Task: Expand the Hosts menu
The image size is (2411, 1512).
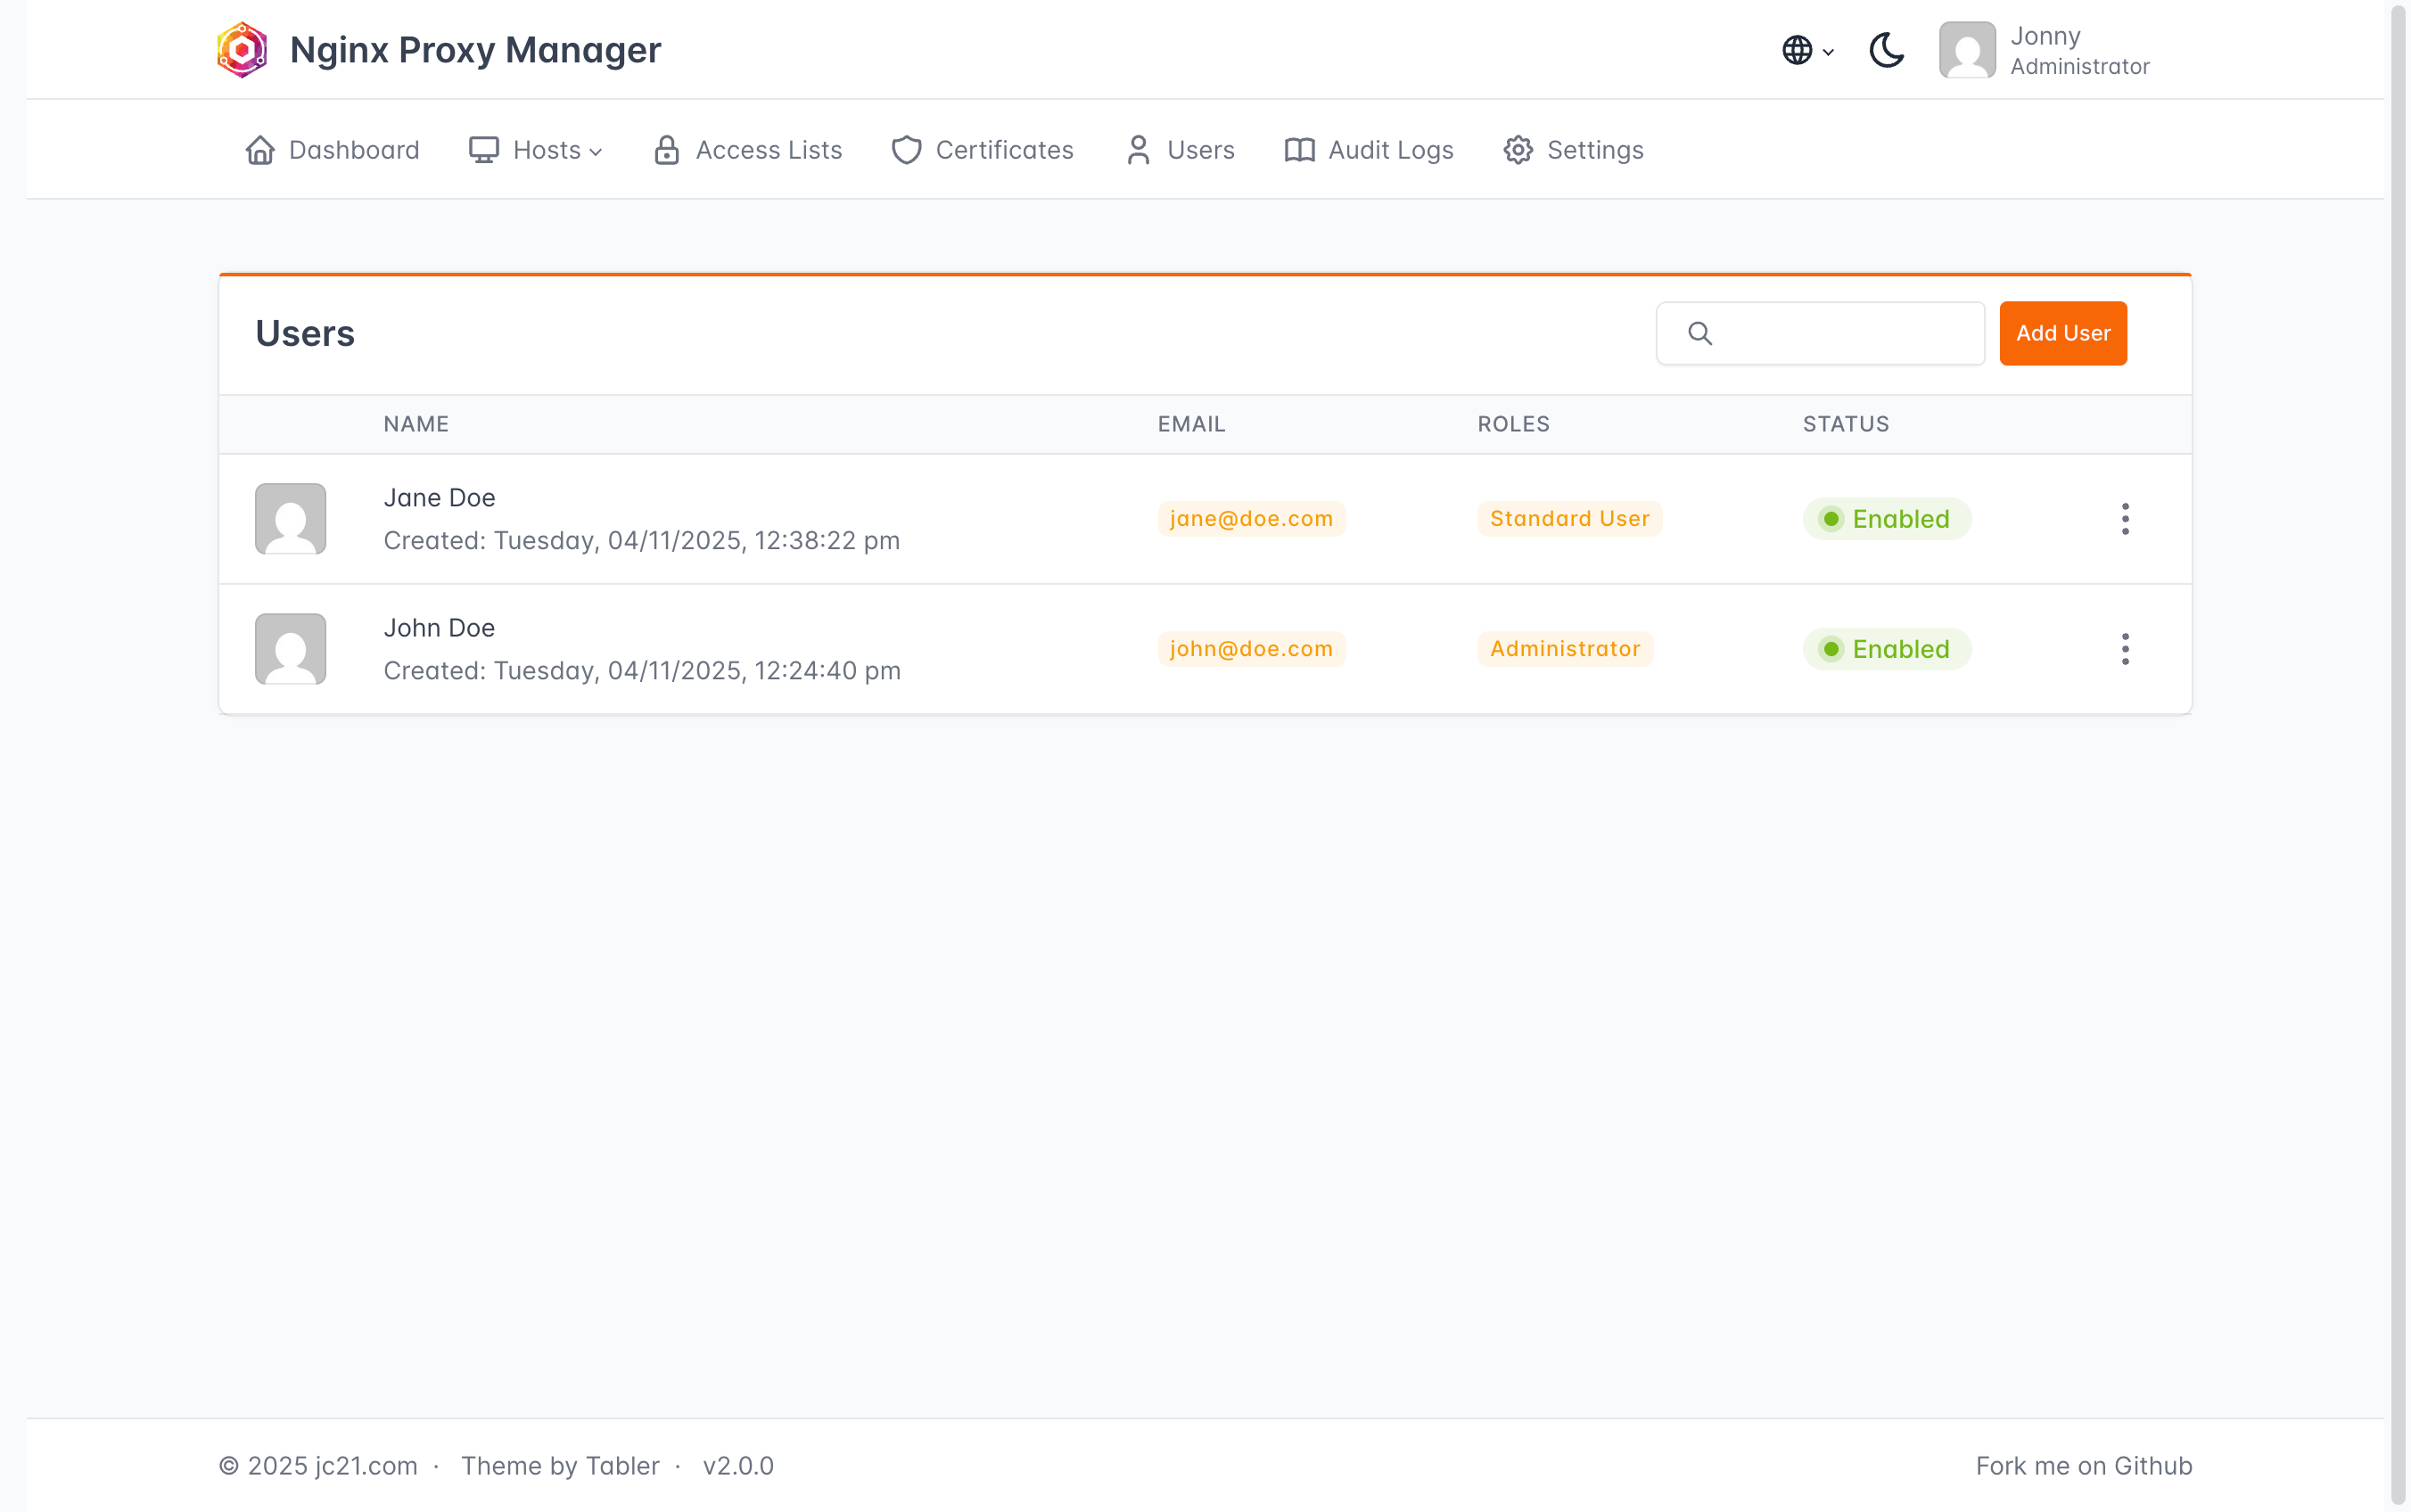Action: pyautogui.click(x=536, y=150)
